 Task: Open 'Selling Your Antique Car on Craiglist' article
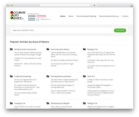[101, 107]
